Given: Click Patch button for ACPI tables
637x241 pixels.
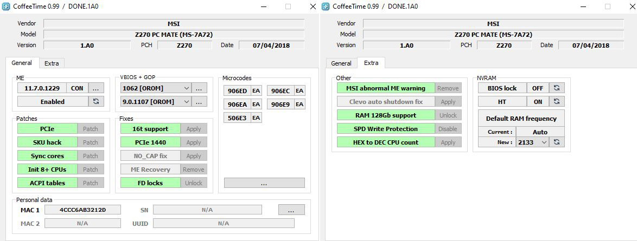Looking at the screenshot, I should (x=91, y=183).
